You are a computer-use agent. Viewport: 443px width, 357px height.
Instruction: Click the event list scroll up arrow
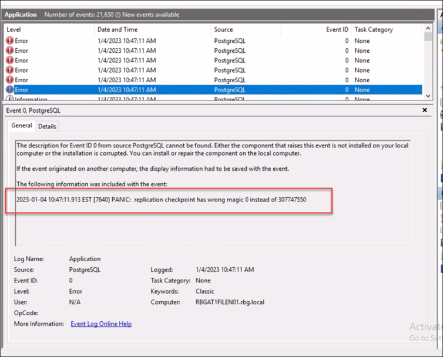coord(428,28)
